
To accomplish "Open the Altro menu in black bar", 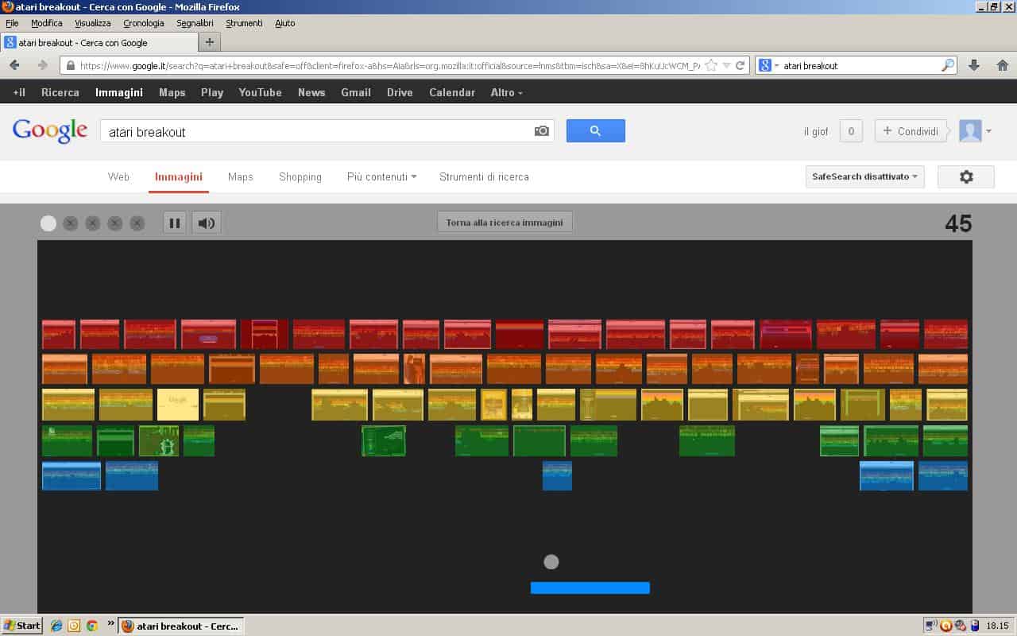I will tap(506, 92).
